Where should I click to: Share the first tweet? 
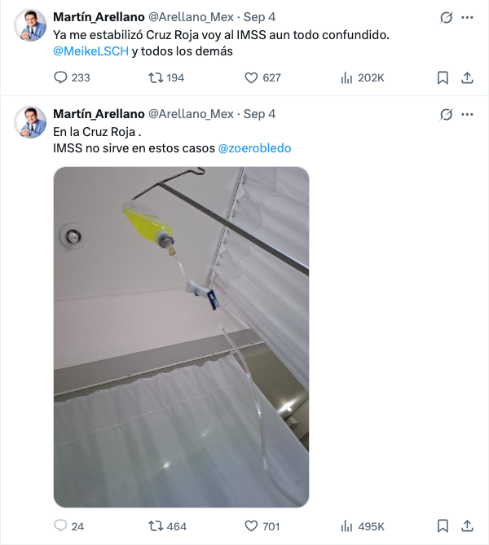[x=467, y=77]
